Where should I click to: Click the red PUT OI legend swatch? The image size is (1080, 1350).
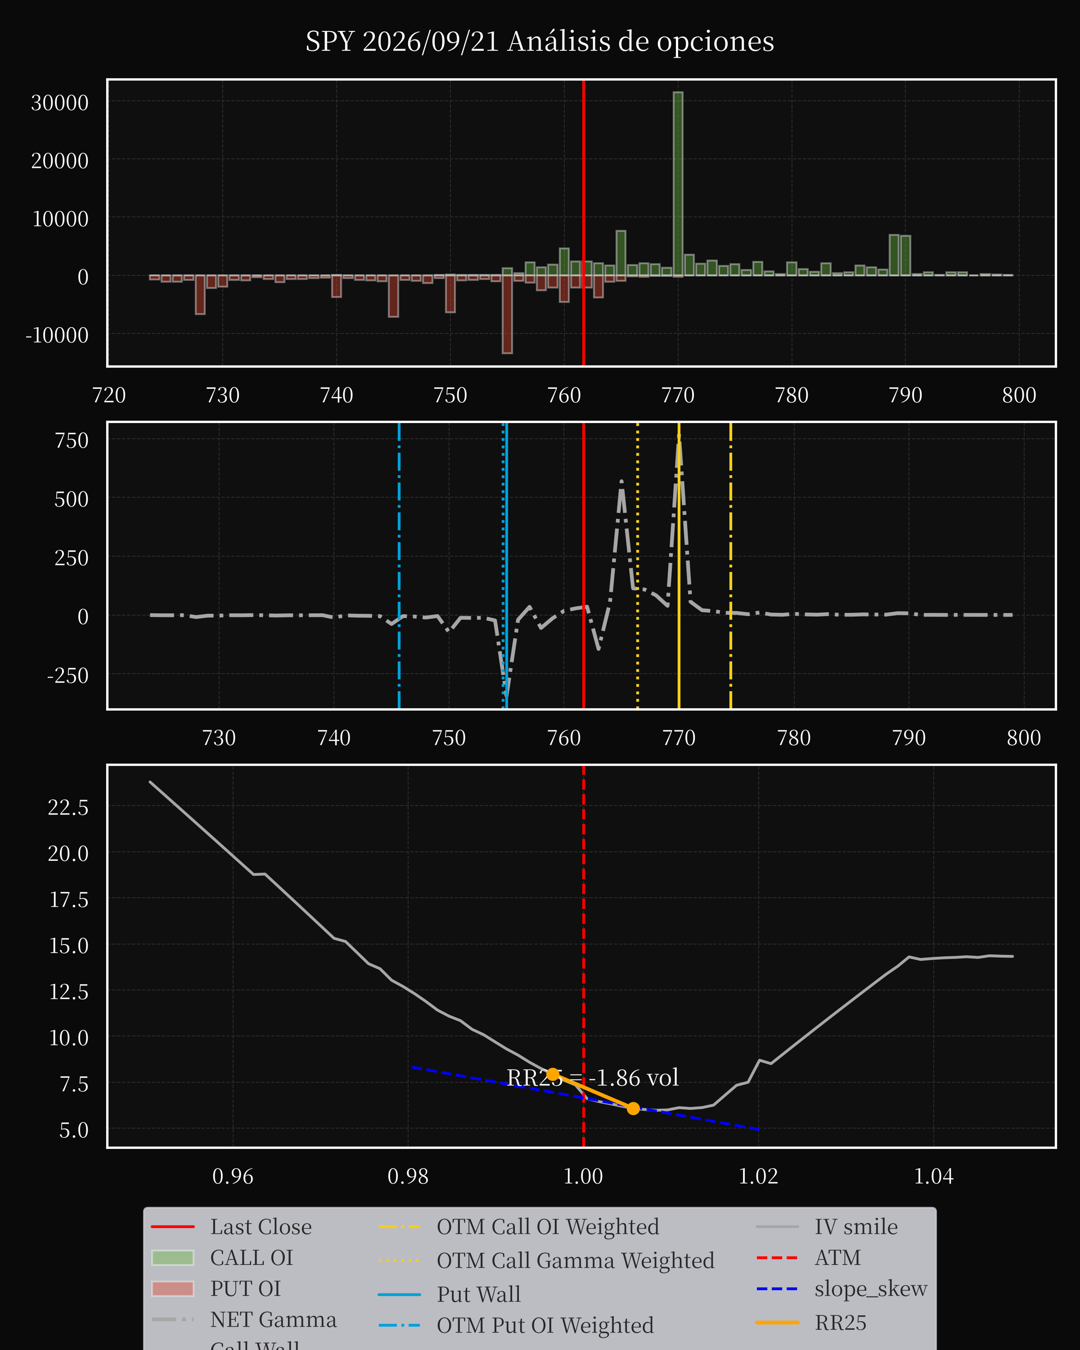(173, 1289)
